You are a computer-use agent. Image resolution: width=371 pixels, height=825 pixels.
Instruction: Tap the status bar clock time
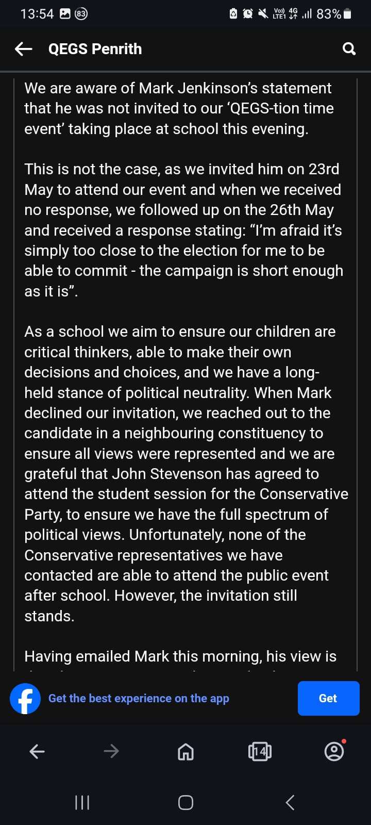point(37,14)
